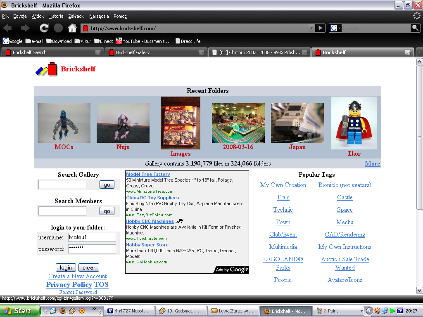Open the Download bookmarks folder
The height and width of the screenshot is (317, 423).
pos(59,41)
